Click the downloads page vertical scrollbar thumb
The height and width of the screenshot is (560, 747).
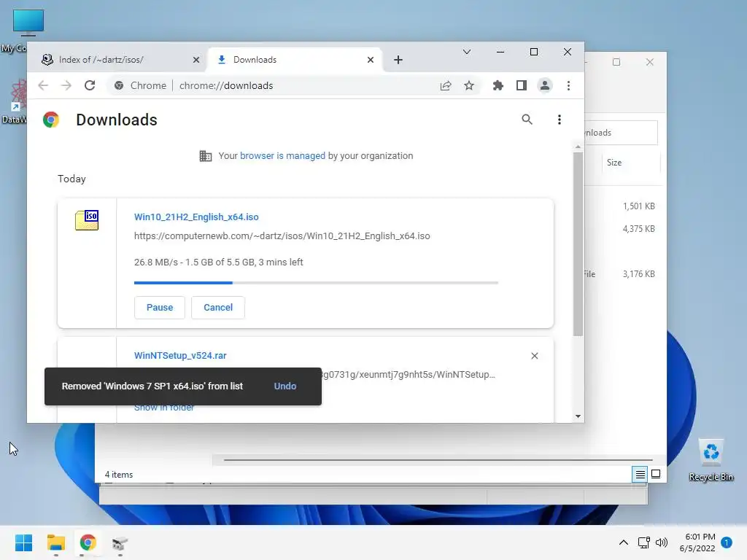point(578,244)
